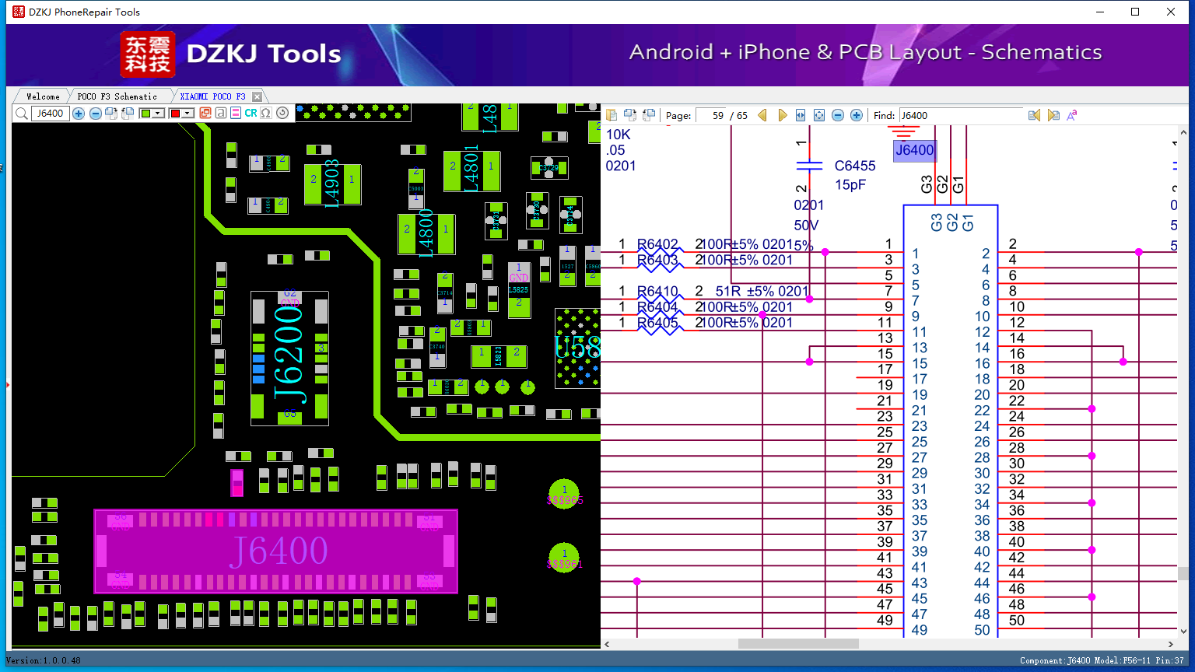This screenshot has height=672, width=1195.
Task: Find previous match in schematic
Action: click(x=1034, y=115)
